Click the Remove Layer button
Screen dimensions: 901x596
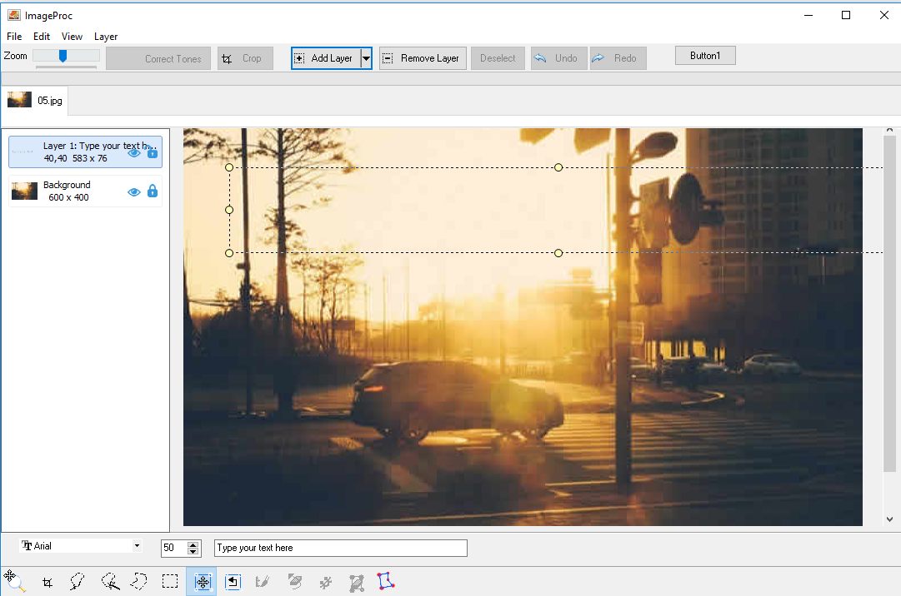[x=423, y=58]
